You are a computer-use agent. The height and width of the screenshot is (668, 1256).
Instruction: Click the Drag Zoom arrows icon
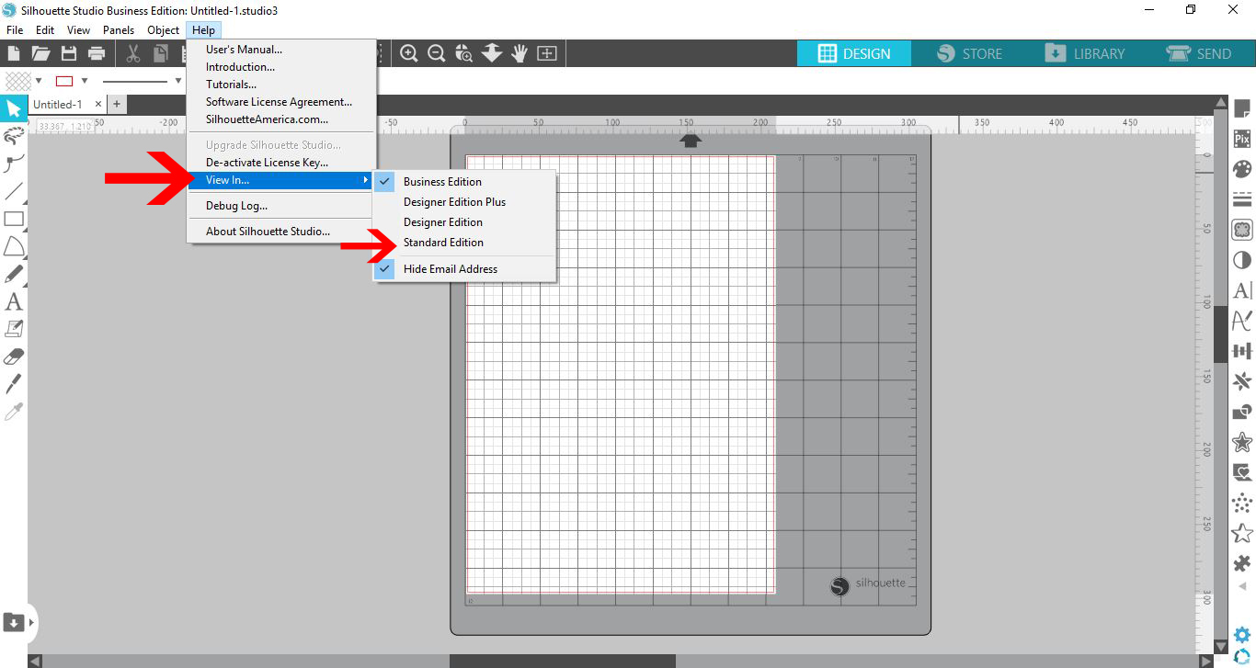pyautogui.click(x=492, y=53)
